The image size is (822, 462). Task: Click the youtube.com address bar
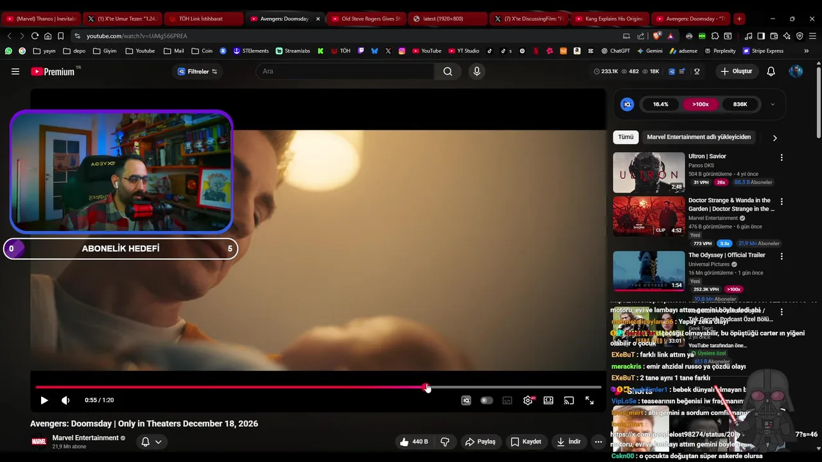click(x=347, y=36)
